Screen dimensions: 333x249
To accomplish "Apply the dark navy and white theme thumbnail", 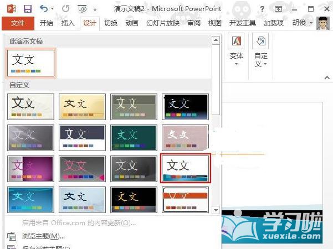I will [x=82, y=138].
